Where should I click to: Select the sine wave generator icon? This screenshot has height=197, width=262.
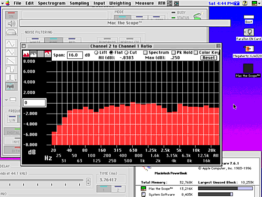[x=11, y=44]
